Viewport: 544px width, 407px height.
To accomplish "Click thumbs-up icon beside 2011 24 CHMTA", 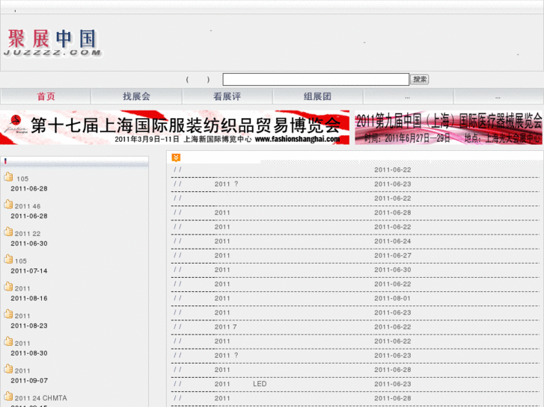I will coord(9,396).
